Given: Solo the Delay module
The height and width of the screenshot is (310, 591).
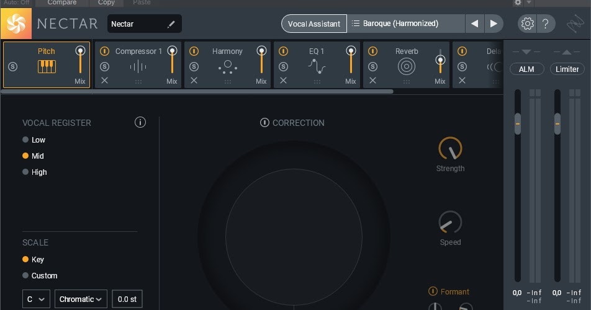Looking at the screenshot, I should (462, 66).
